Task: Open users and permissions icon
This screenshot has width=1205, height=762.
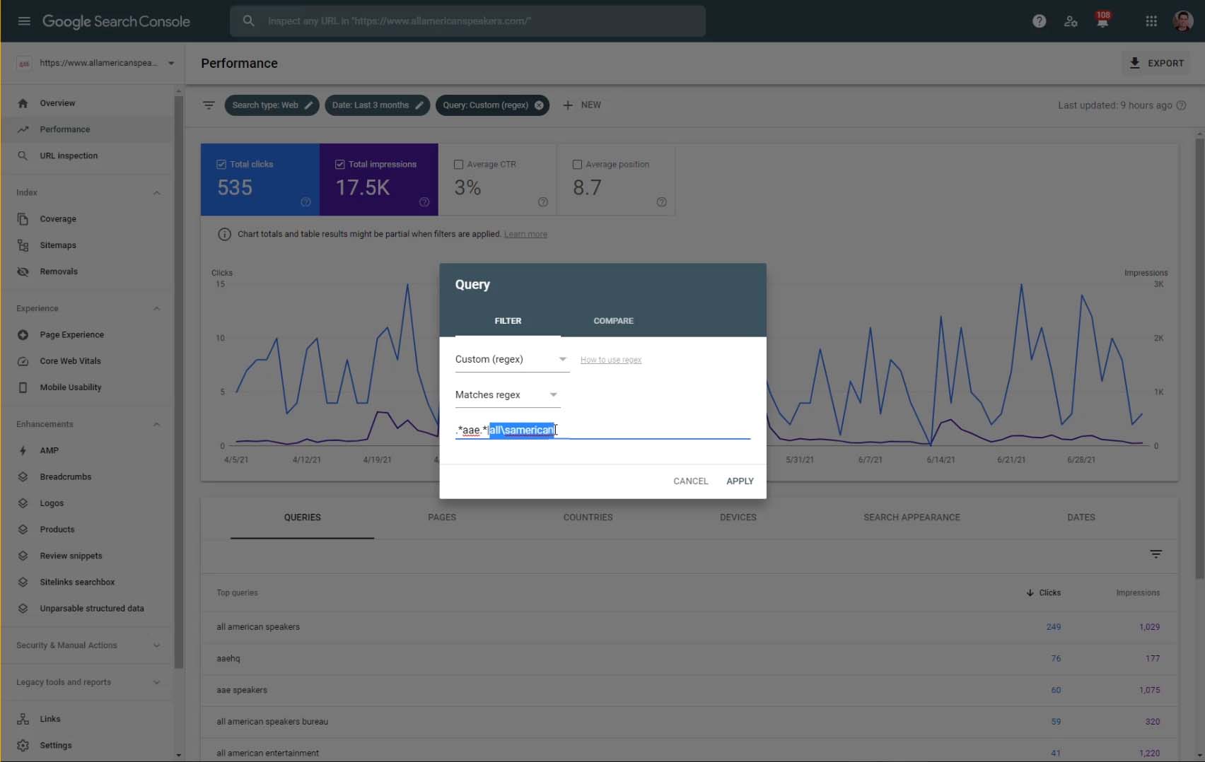Action: [x=1071, y=21]
